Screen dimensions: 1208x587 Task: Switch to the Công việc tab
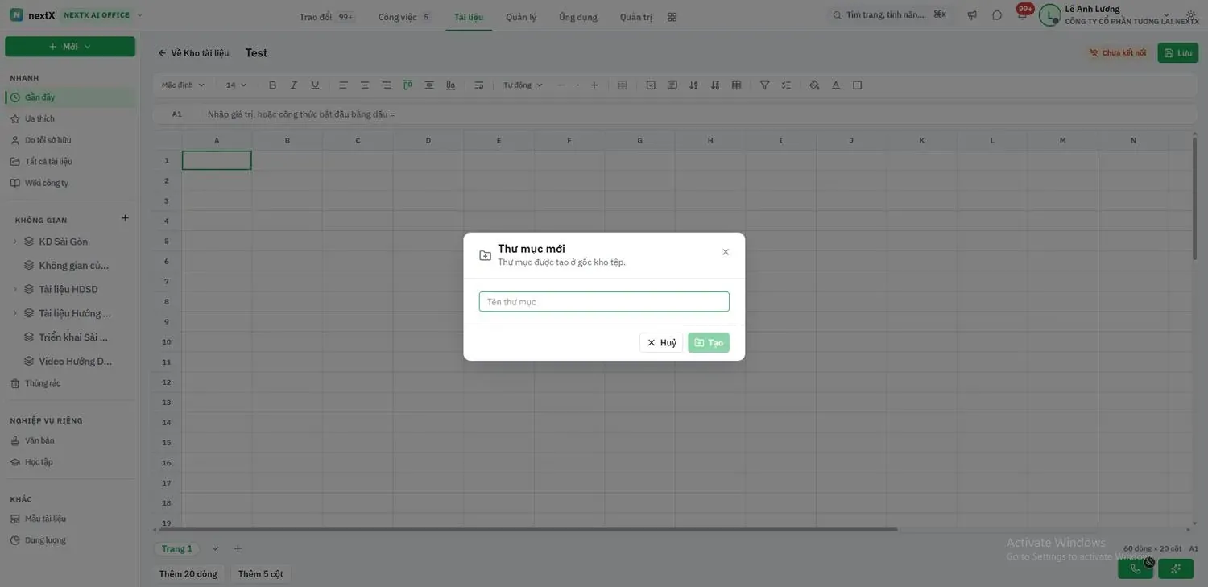(x=404, y=17)
